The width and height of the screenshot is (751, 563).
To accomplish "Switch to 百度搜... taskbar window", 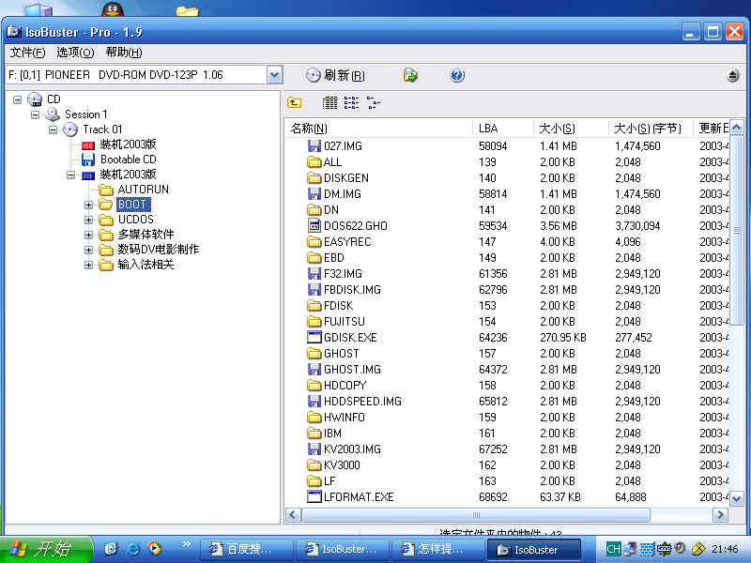I will 246,549.
